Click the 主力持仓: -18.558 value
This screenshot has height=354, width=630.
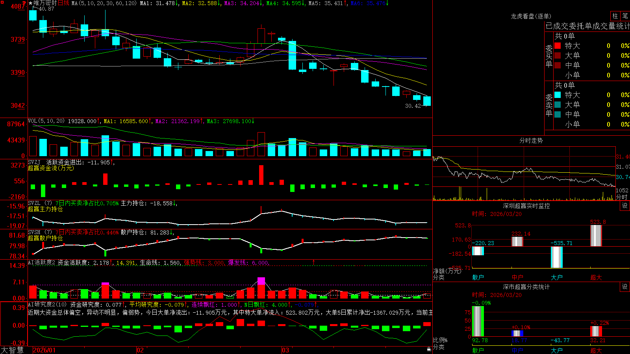click(147, 203)
